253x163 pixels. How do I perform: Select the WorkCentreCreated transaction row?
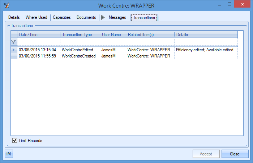(x=79, y=56)
